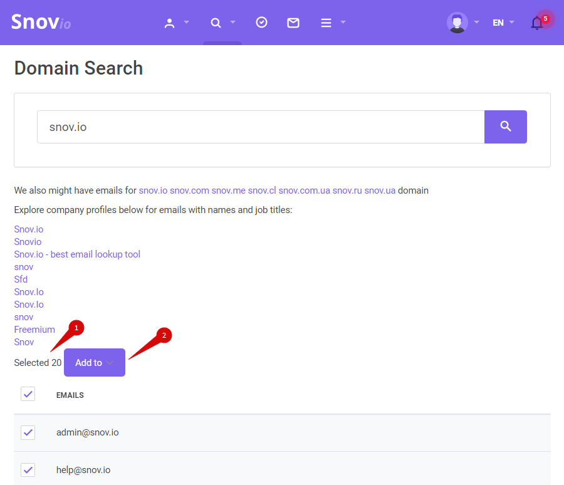
Task: Open 'Snov.io - best email lookup tool' profile
Action: coord(77,254)
